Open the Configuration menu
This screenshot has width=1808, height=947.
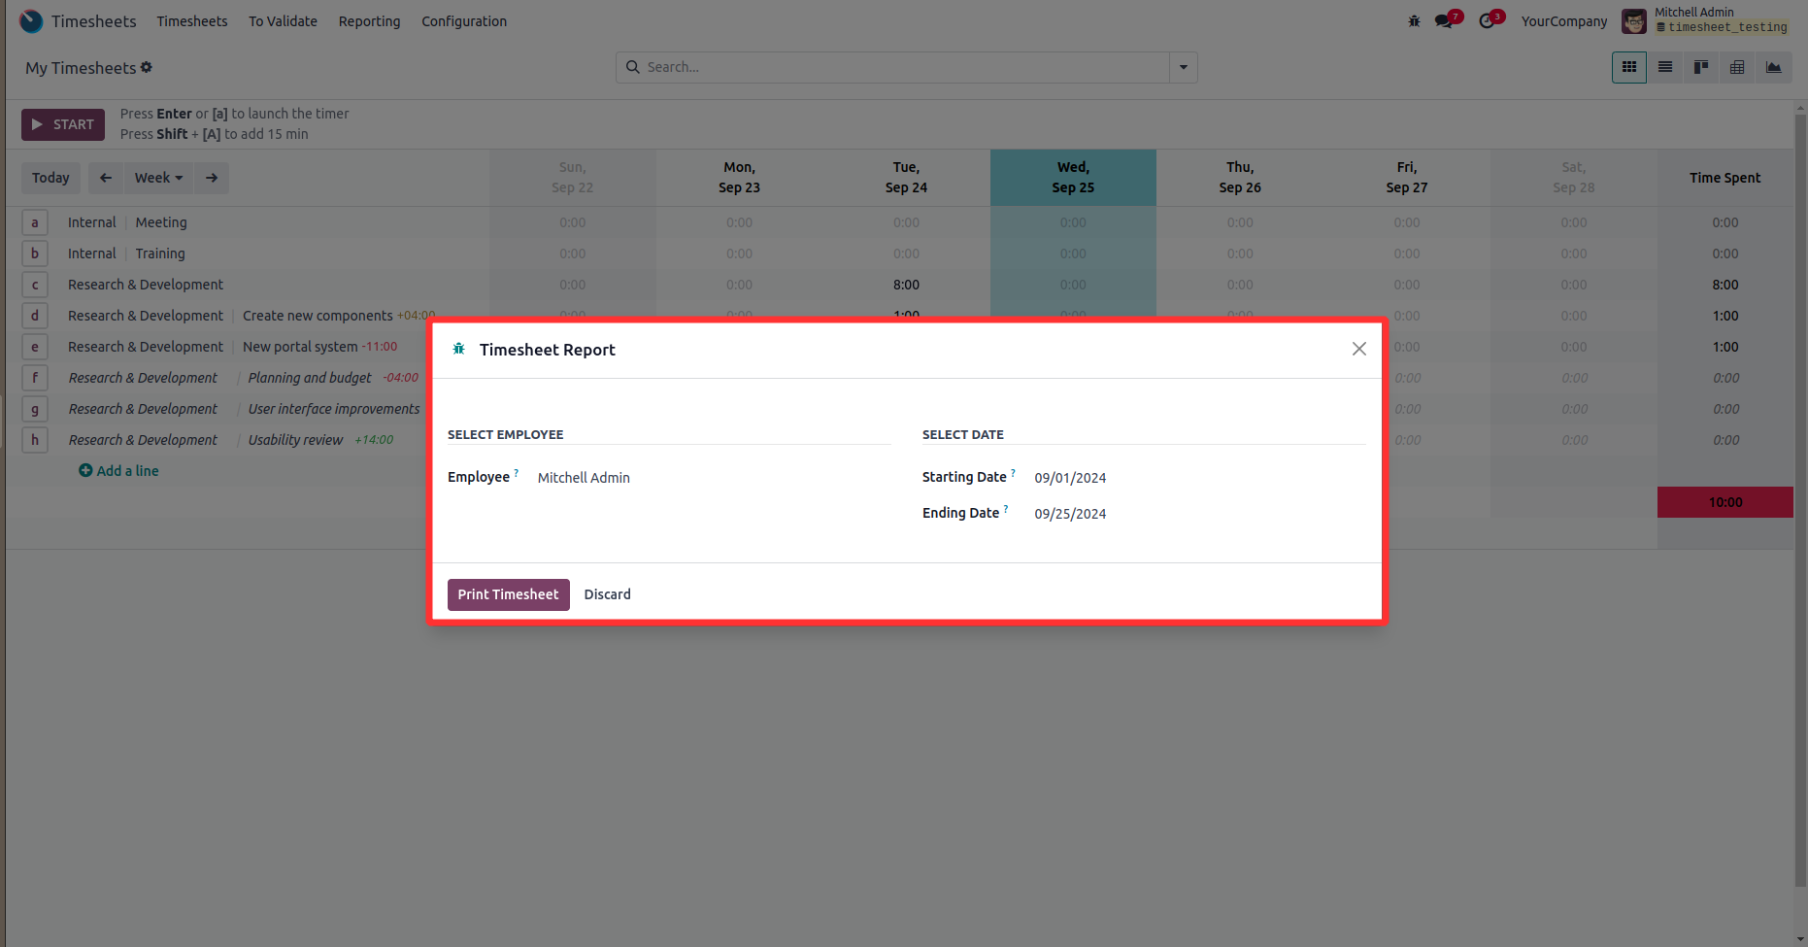[464, 21]
